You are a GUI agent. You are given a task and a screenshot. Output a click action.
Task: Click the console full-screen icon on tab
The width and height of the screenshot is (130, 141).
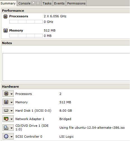pyautogui.click(x=38, y=3)
